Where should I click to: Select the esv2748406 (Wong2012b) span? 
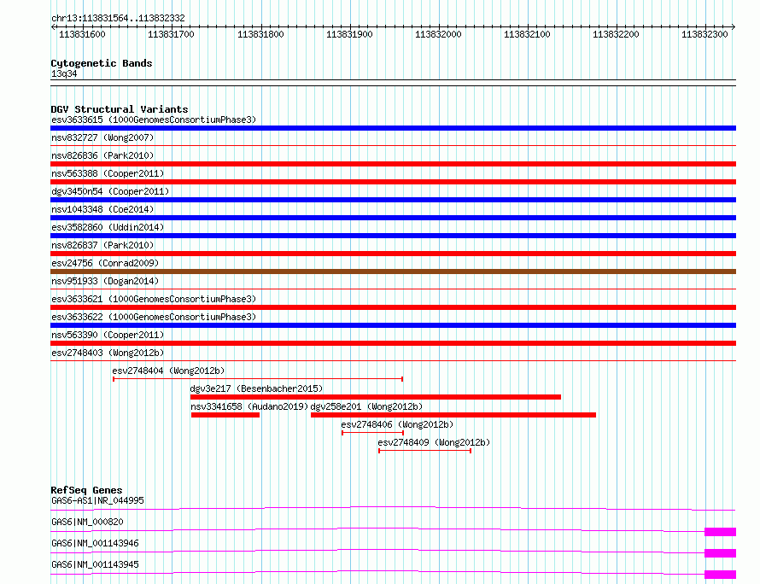pos(372,433)
